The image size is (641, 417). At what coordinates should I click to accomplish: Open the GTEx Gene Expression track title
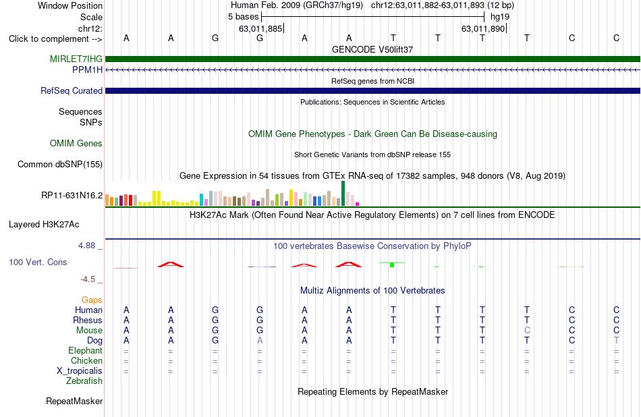(372, 176)
